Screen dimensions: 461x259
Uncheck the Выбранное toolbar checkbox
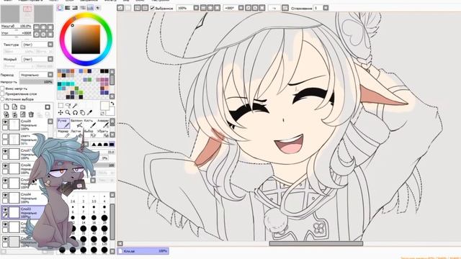152,8
